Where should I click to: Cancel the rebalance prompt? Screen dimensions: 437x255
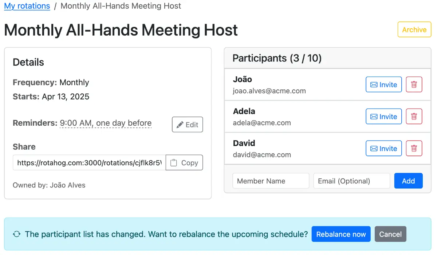click(x=390, y=234)
